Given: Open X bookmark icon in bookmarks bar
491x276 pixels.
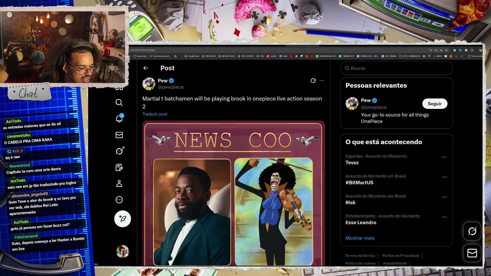Looking at the screenshot, I should [x=180, y=56].
